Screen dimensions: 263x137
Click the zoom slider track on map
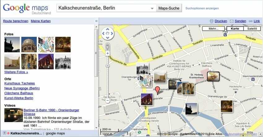coord(108,77)
